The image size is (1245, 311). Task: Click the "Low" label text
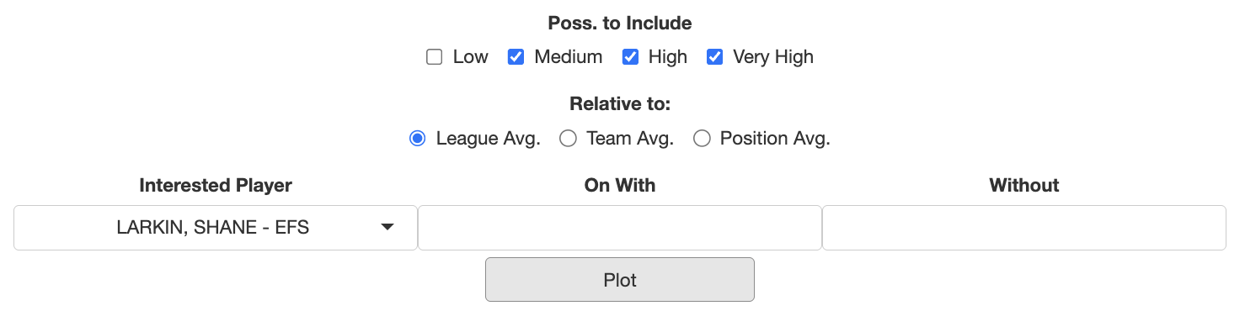470,57
